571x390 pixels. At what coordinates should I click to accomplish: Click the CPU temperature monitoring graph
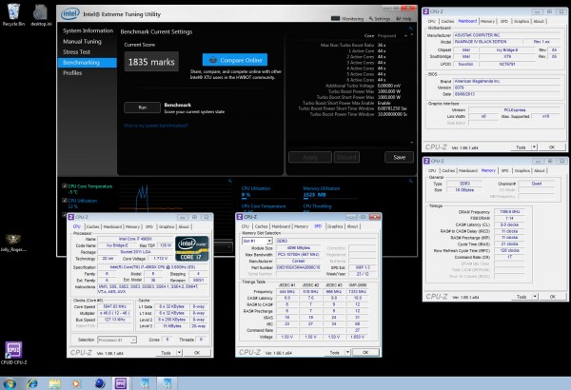pos(176,197)
